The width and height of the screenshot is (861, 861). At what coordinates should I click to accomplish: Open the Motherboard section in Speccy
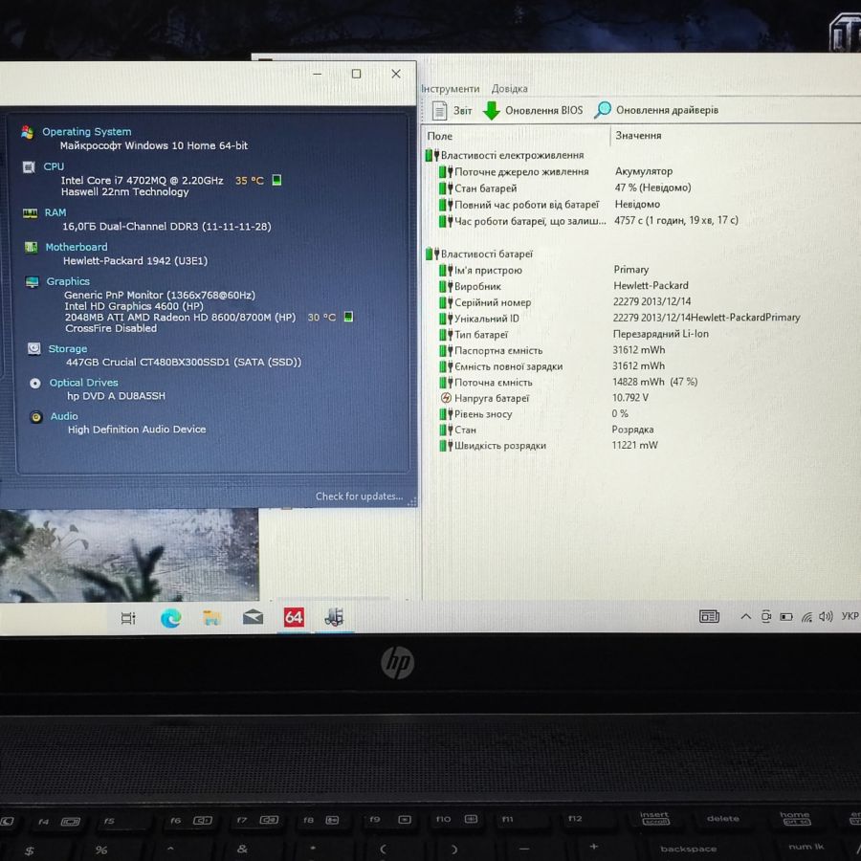[77, 247]
